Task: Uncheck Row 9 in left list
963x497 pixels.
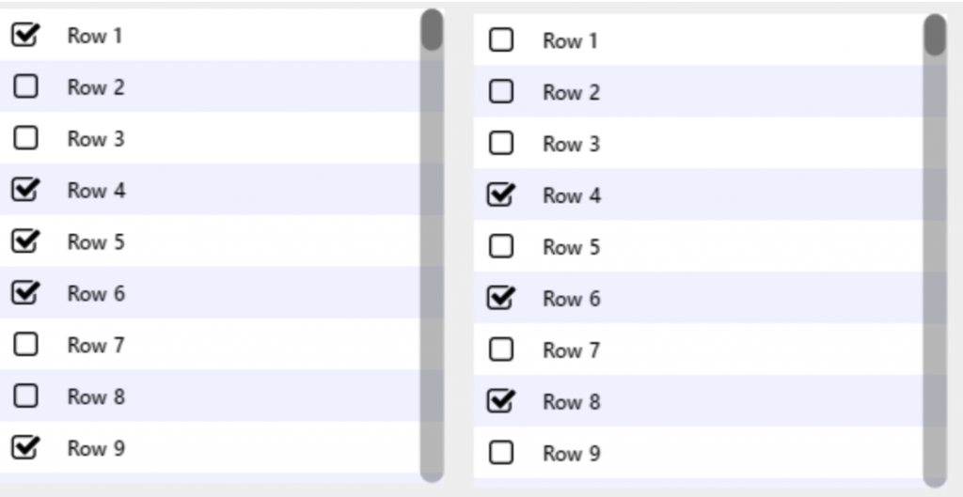Action: (25, 449)
